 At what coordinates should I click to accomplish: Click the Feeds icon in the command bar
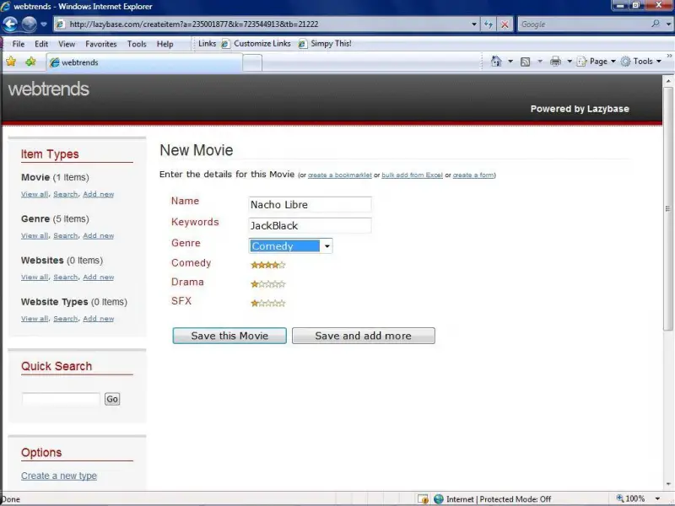tap(525, 62)
